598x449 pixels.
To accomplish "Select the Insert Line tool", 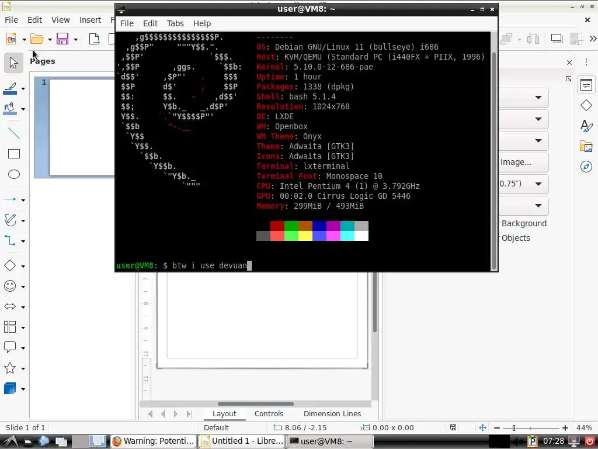I will (14, 133).
